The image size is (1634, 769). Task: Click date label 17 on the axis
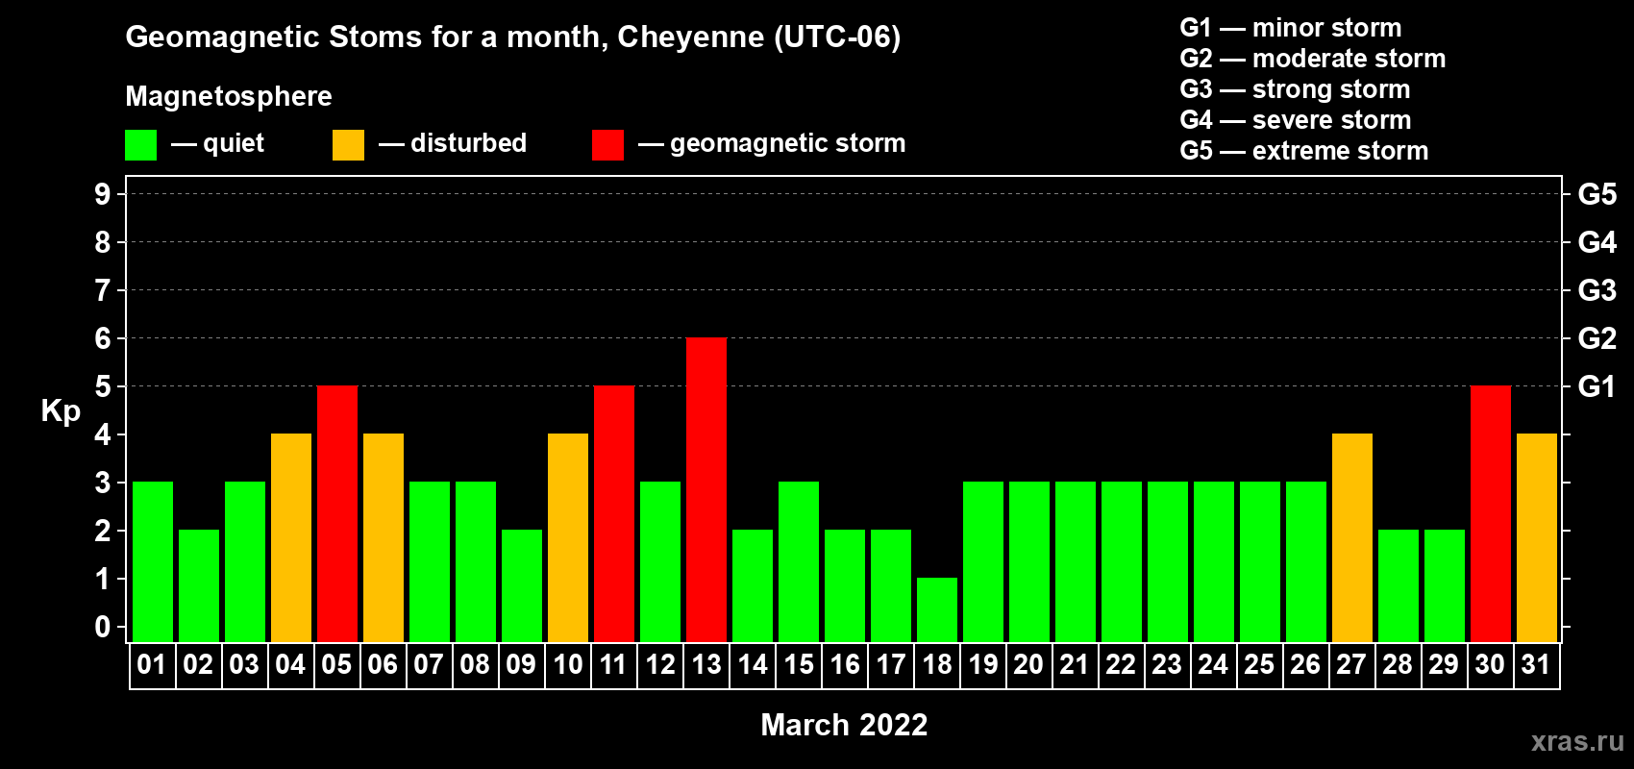pyautogui.click(x=891, y=665)
